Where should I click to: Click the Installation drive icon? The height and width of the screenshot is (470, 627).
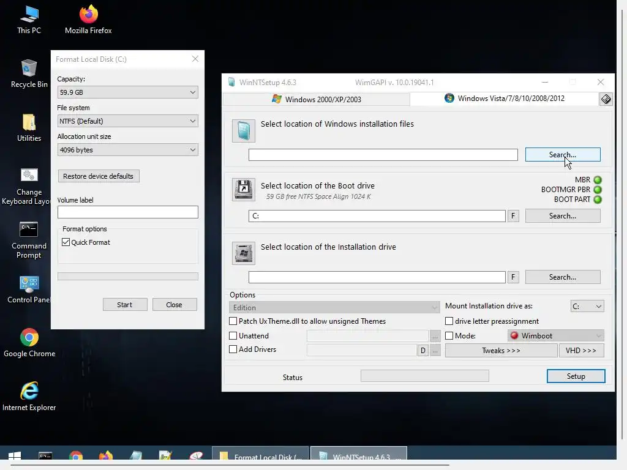click(244, 253)
